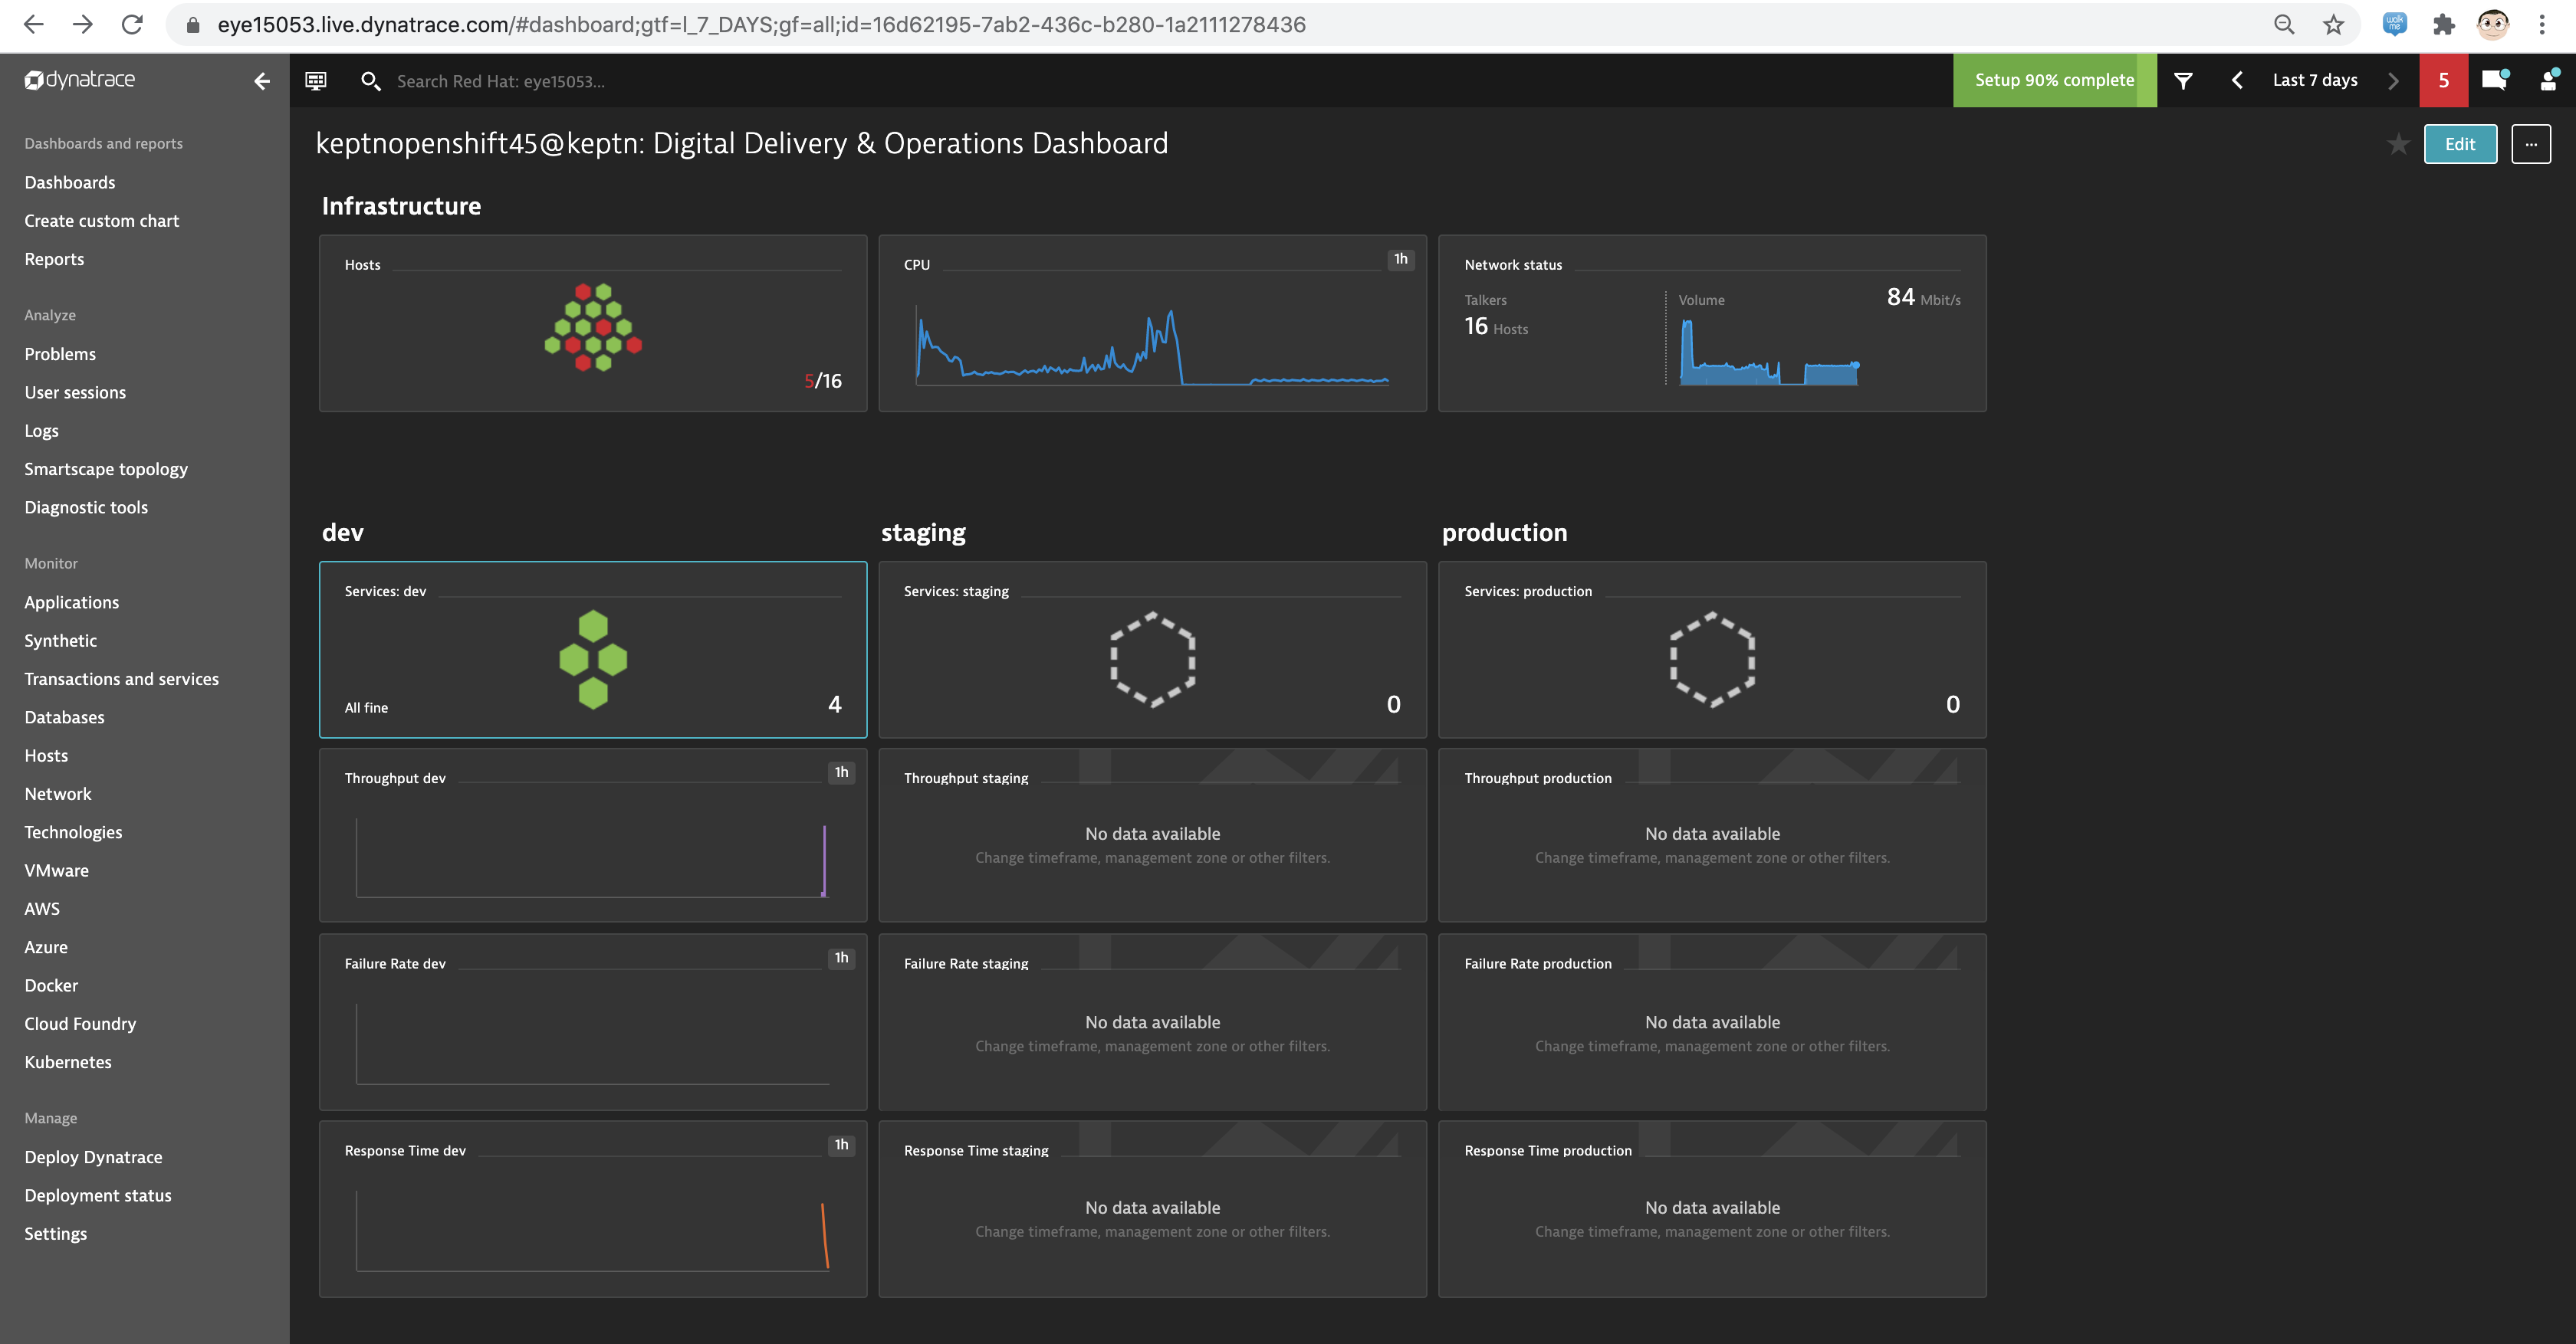Bookmark this page with the star icon
This screenshot has height=1344, width=2576.
2333,25
